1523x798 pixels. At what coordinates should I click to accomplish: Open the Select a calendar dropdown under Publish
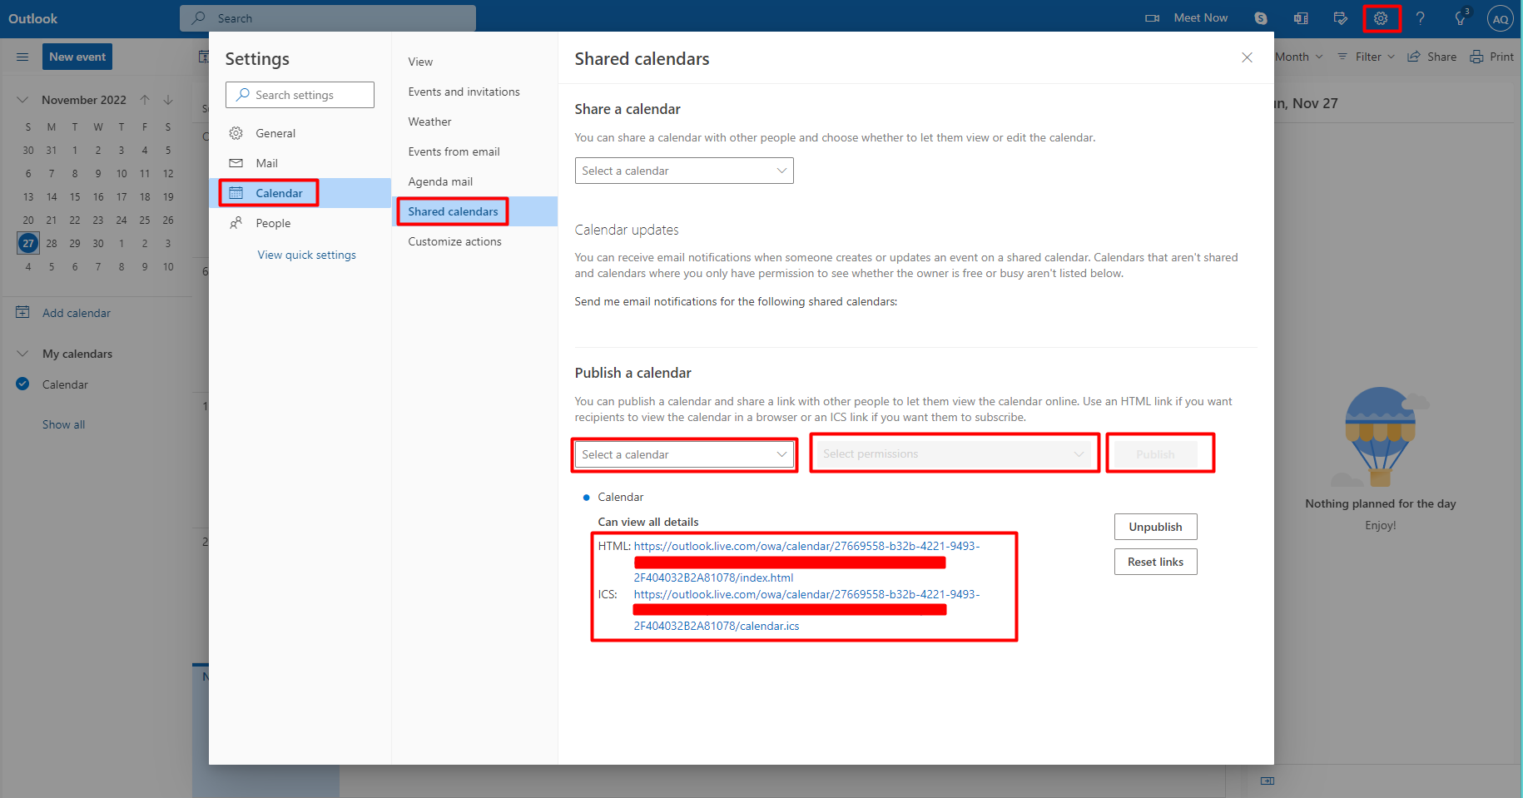pyautogui.click(x=683, y=454)
